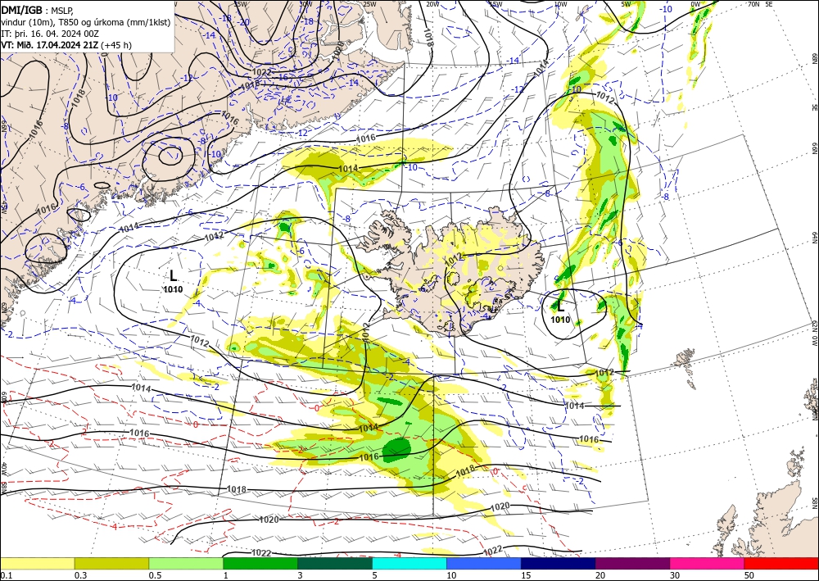This screenshot has height=581, width=819.
Task: Click the legend value label "0.3"
Action: (80, 575)
